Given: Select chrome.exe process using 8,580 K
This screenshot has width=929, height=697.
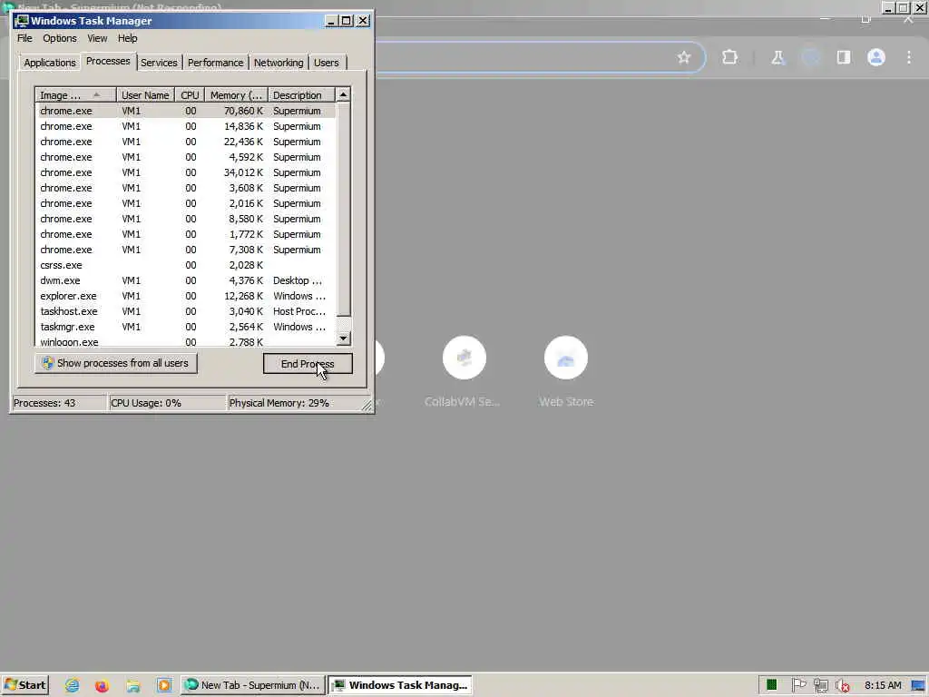Looking at the screenshot, I should tap(185, 219).
